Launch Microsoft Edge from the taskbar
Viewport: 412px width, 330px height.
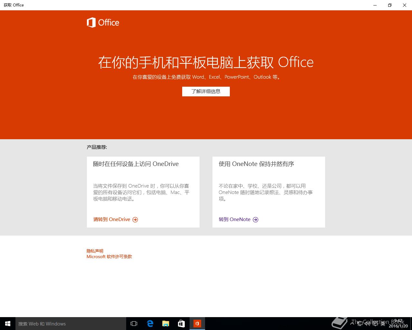[150, 324]
